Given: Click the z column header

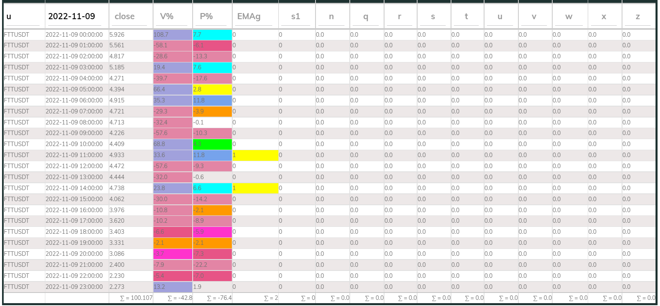Looking at the screenshot, I should pyautogui.click(x=638, y=16).
